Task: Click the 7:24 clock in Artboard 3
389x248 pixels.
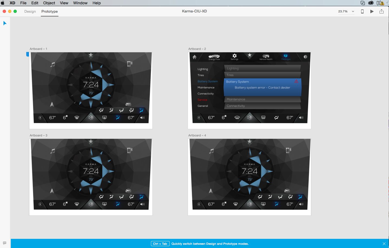Action: pyautogui.click(x=91, y=171)
